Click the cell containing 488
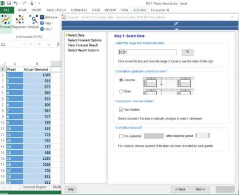239x195 pixels. pyautogui.click(x=37, y=153)
